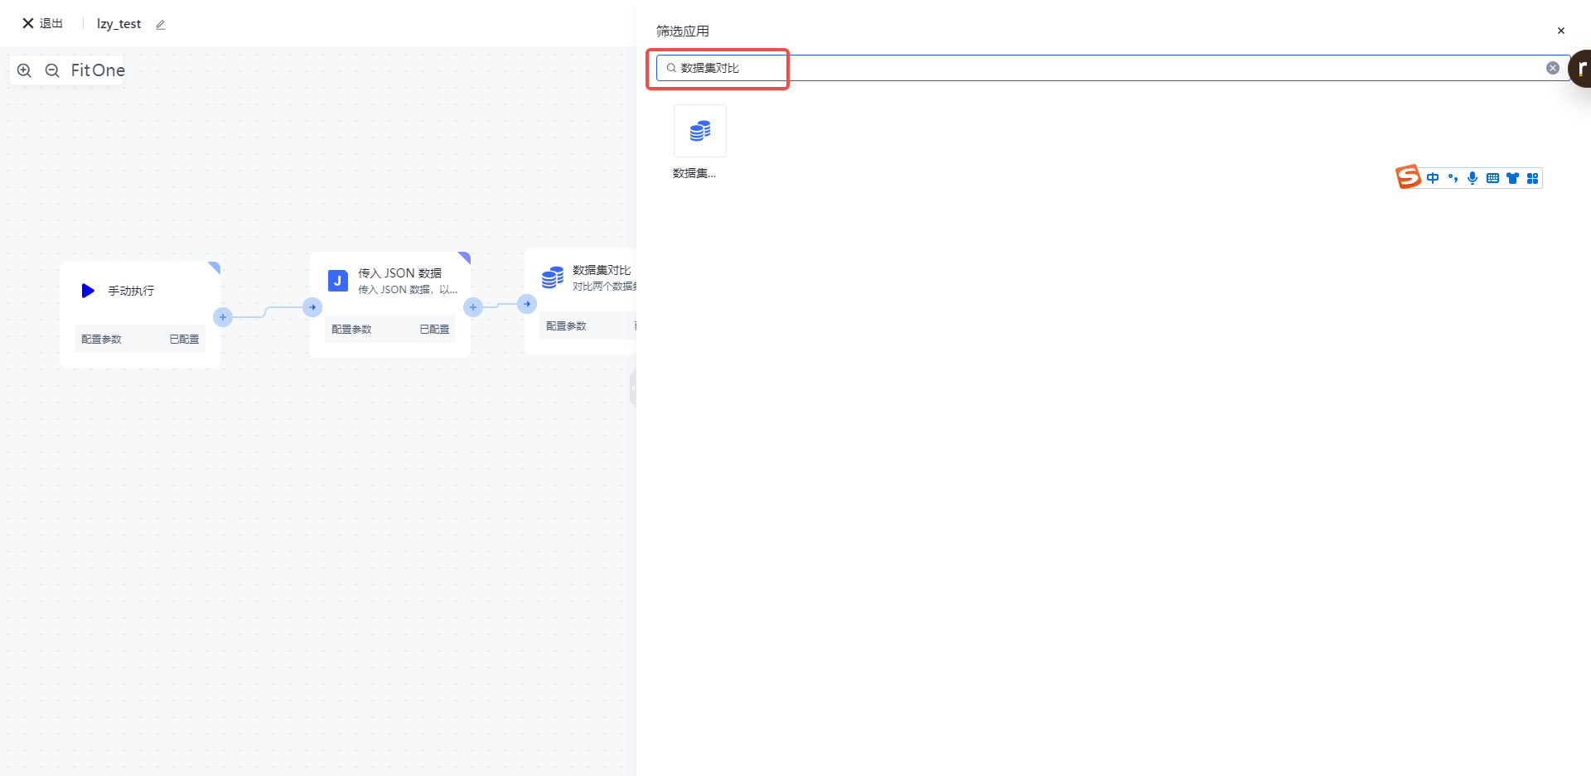This screenshot has width=1591, height=776.
Task: Open the Sogou skin shirt menu
Action: tap(1512, 178)
